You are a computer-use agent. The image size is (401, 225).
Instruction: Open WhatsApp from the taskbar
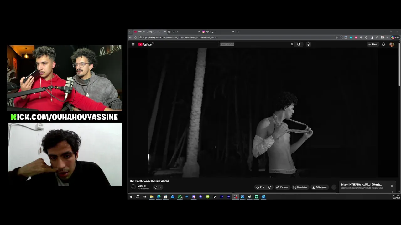[180, 197]
